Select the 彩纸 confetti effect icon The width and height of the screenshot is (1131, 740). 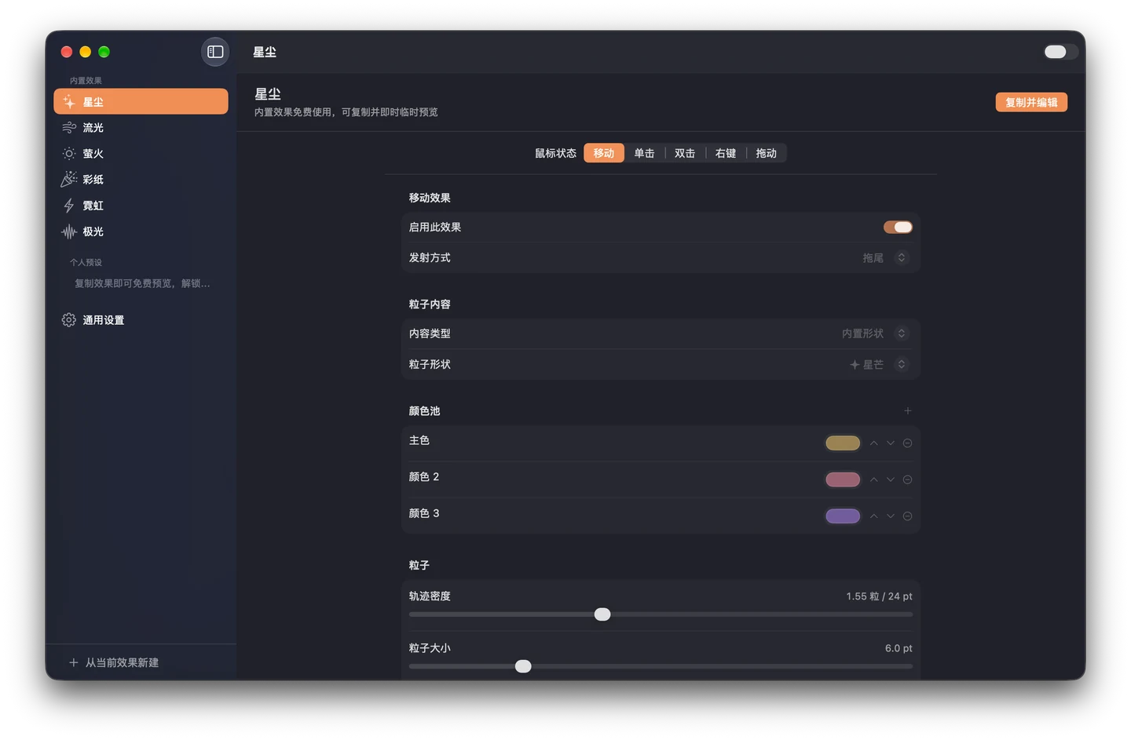69,180
